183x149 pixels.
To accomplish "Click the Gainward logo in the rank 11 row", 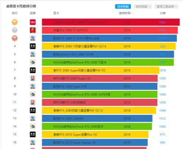I will [x=33, y=102].
